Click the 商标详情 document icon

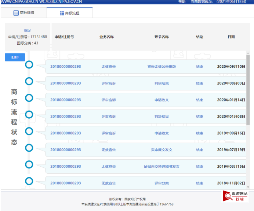point(16,13)
